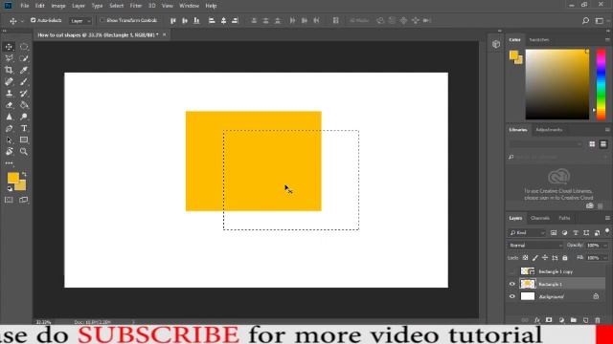Switch to the Channels tab
The width and height of the screenshot is (613, 344).
click(540, 218)
